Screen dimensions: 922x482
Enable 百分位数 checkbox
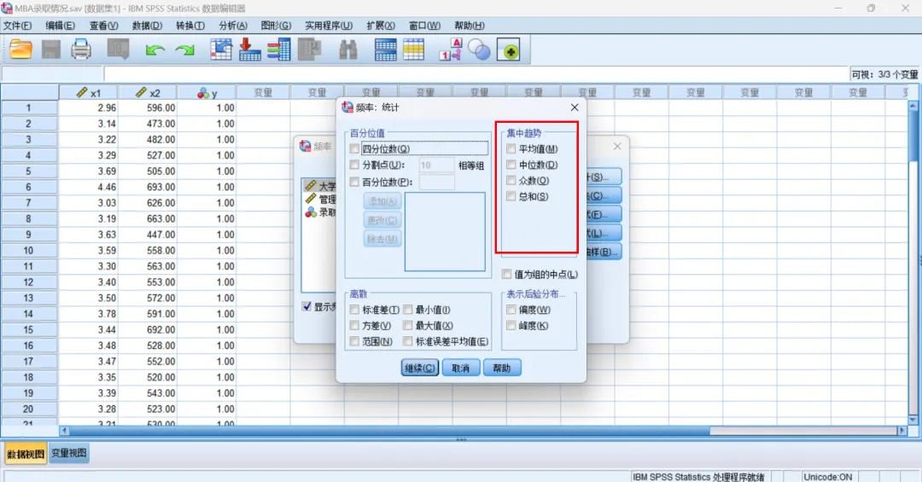tap(354, 182)
